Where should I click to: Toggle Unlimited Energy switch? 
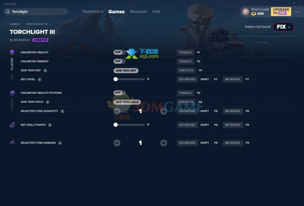click(x=119, y=61)
